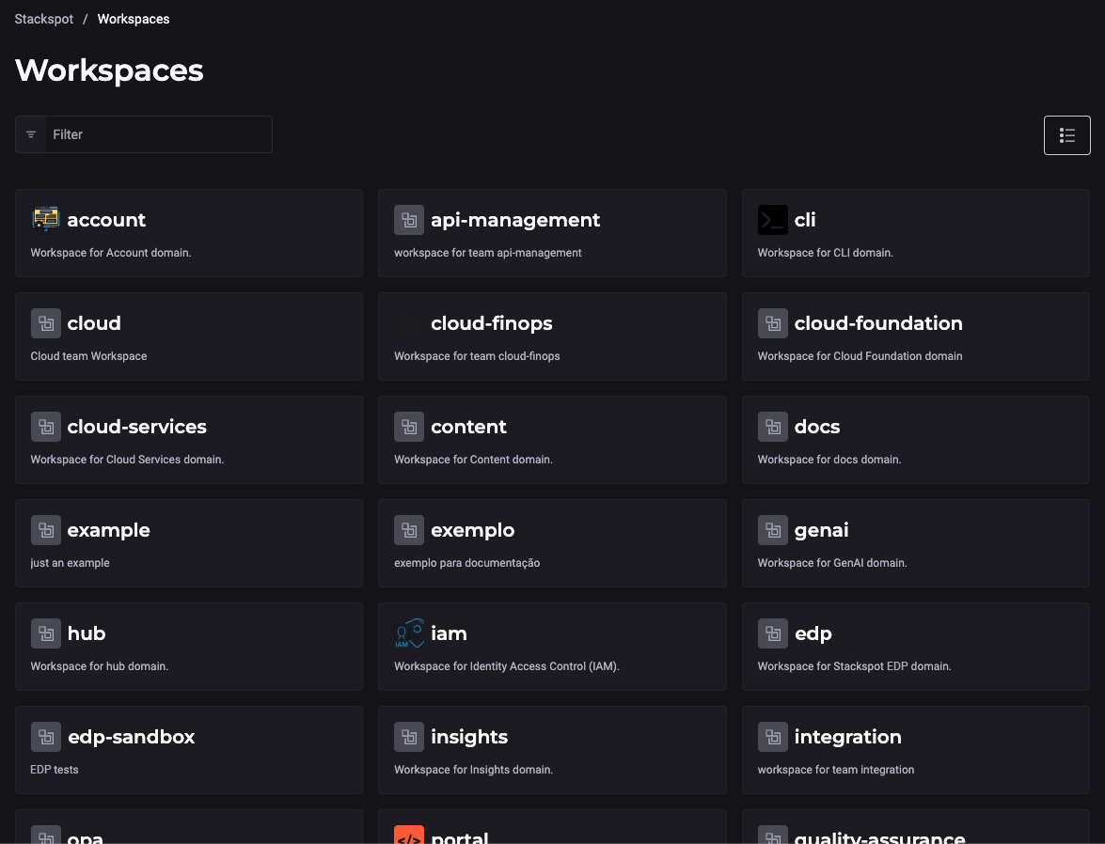Click 'workspace for team integration' text
The height and width of the screenshot is (844, 1105).
tap(836, 770)
